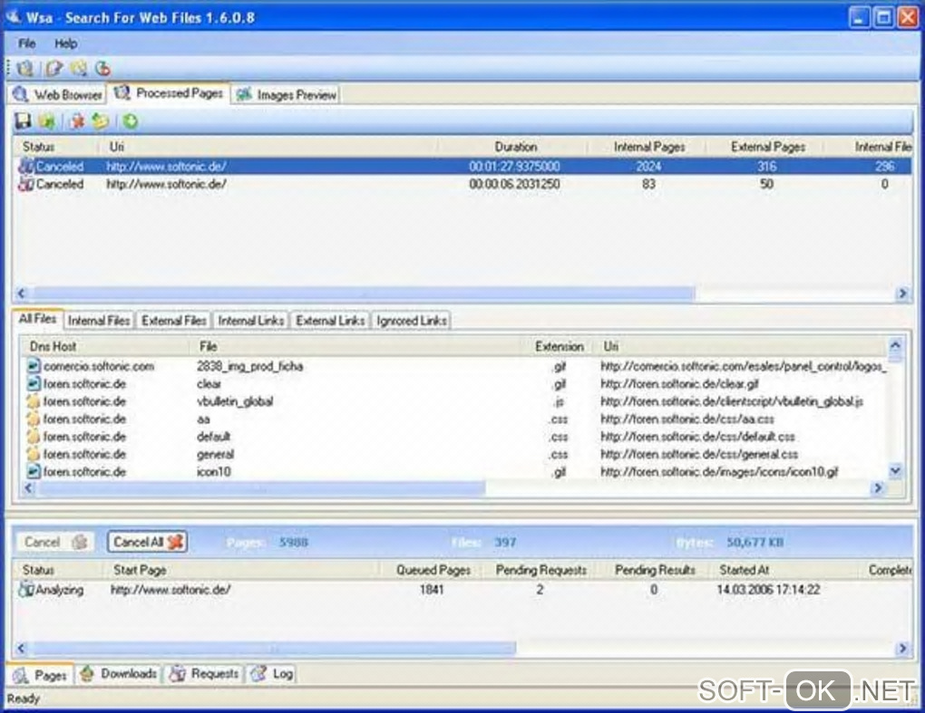Click the floppy disk save icon
Screen dimensions: 925x713
(x=23, y=120)
